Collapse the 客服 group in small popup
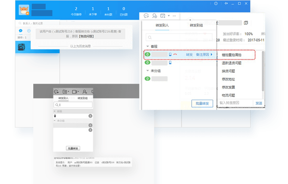 pyautogui.click(x=55, y=111)
